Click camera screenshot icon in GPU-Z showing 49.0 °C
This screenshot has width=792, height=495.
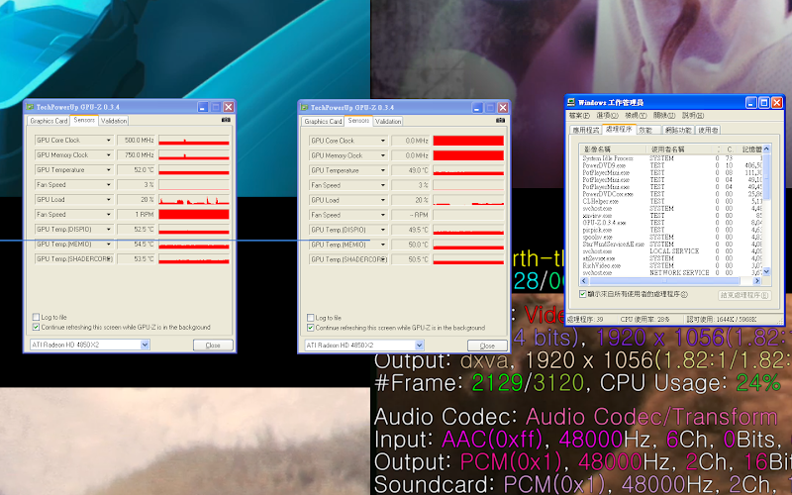click(500, 120)
